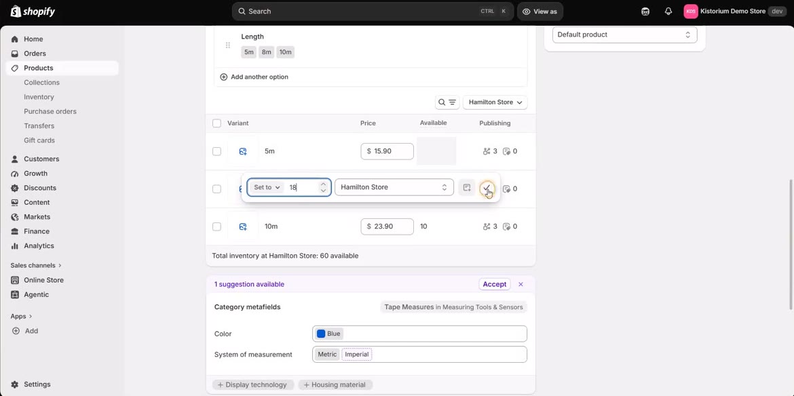Screen dimensions: 794x396
Task: Open the Customers page
Action: [41, 159]
